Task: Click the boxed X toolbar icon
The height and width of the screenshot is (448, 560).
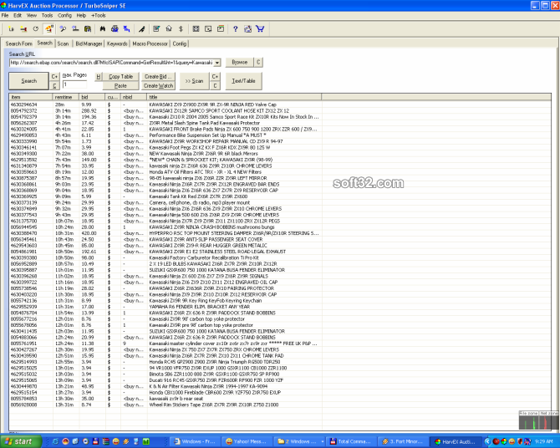Action: point(196,29)
